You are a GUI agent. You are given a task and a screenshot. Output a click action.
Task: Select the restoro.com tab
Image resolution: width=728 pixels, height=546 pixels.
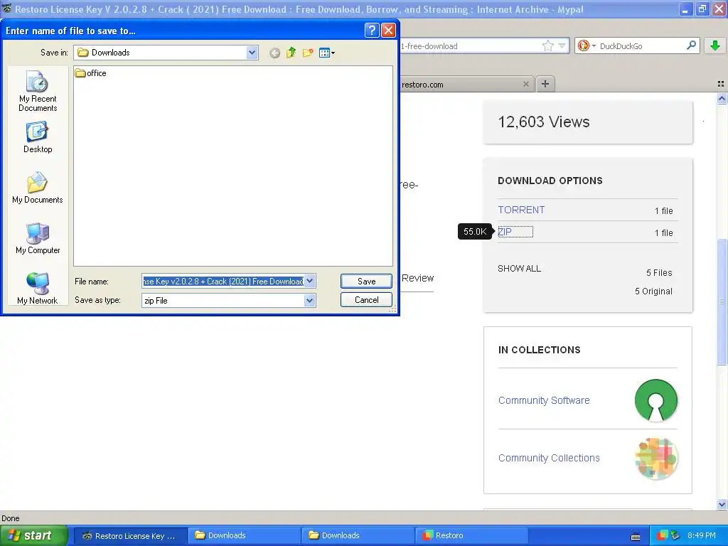466,84
